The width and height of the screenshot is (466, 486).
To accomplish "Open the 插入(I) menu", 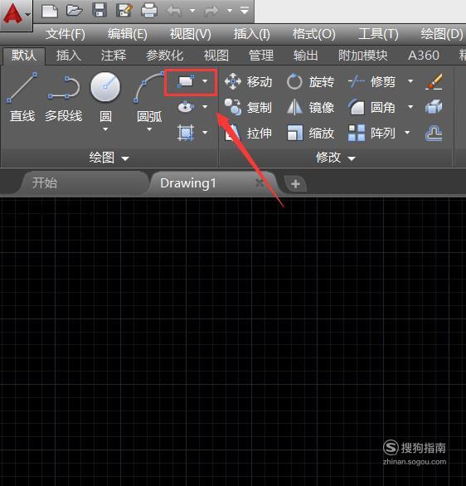I will (251, 34).
